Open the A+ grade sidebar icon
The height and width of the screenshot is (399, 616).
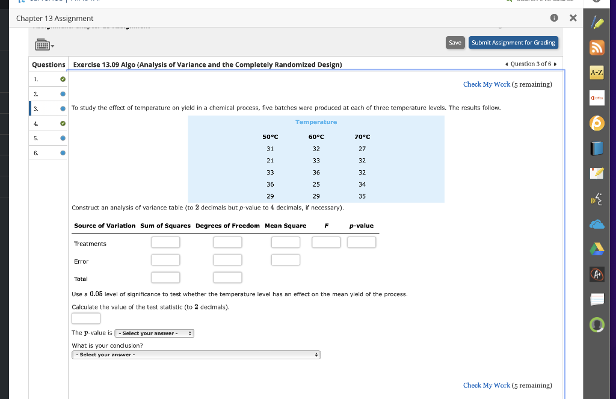tap(597, 274)
